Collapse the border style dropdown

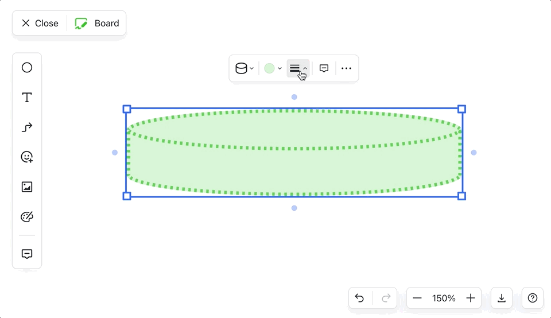coord(298,68)
